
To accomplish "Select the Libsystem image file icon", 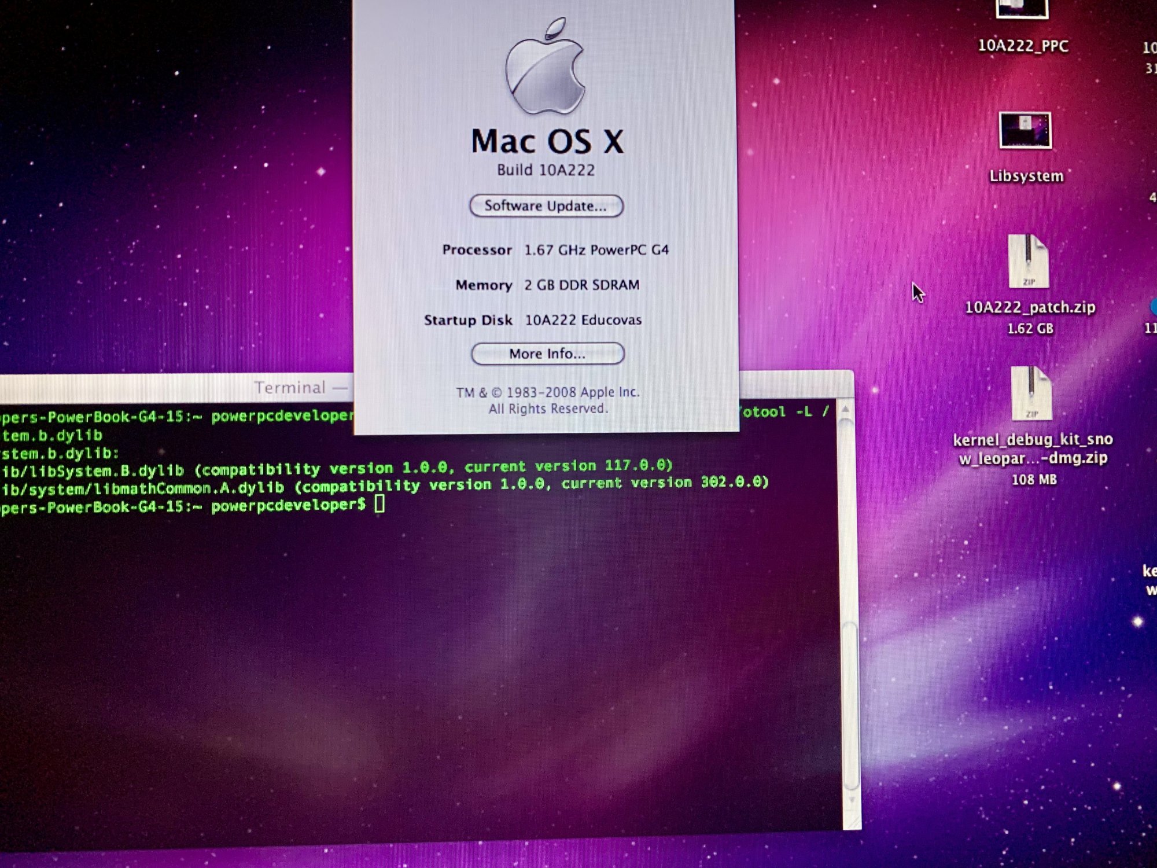I will (1025, 130).
